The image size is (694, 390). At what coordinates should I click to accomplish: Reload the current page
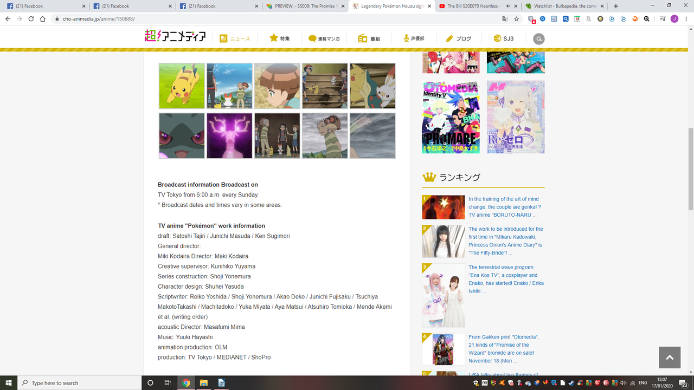(31, 18)
